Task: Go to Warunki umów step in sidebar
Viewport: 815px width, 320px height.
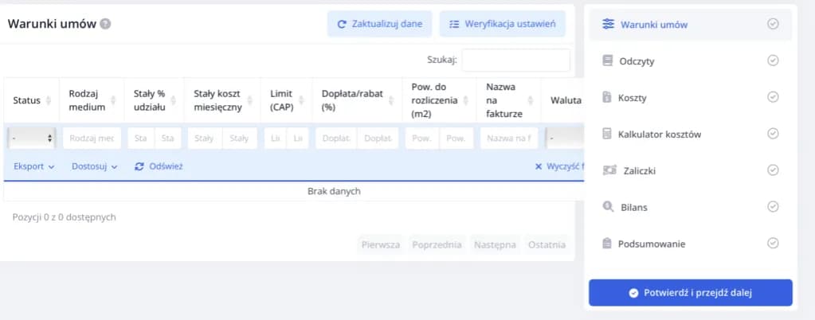Action: tap(690, 25)
